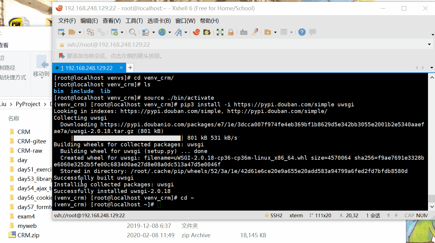Select CRM.zip file in Explorer
Screen dimensions: 435x243
(x=28, y=235)
